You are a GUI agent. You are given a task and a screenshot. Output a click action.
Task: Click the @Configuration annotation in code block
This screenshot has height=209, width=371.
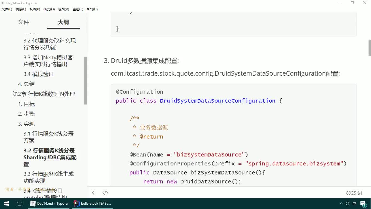point(140,92)
